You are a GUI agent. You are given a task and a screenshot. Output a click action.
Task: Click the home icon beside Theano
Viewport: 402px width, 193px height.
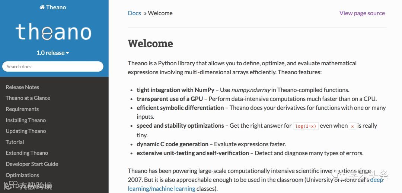(42, 7)
